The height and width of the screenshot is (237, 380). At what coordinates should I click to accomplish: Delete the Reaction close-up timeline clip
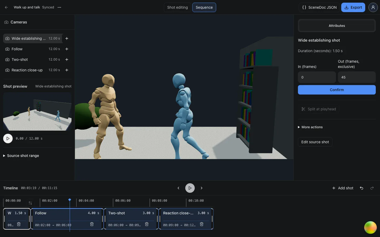(x=202, y=224)
